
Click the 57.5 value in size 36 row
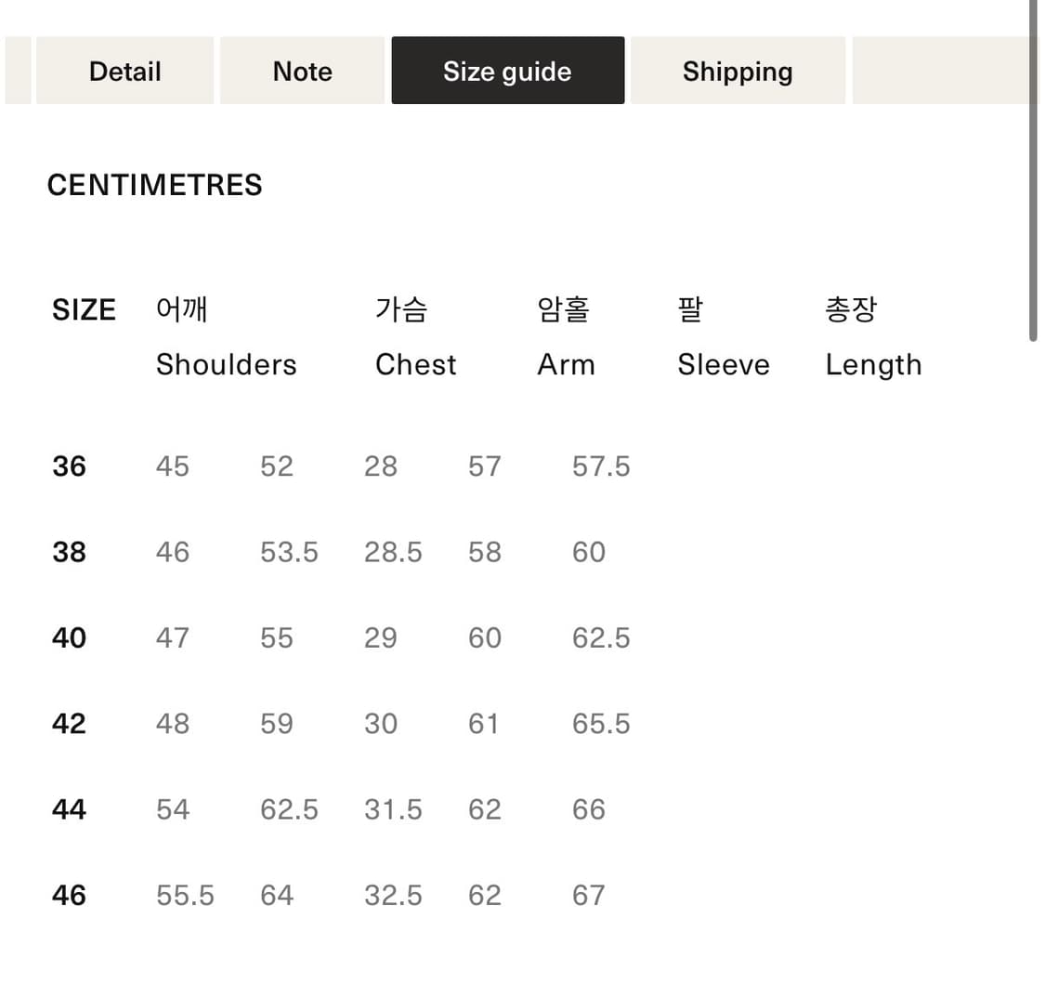601,466
